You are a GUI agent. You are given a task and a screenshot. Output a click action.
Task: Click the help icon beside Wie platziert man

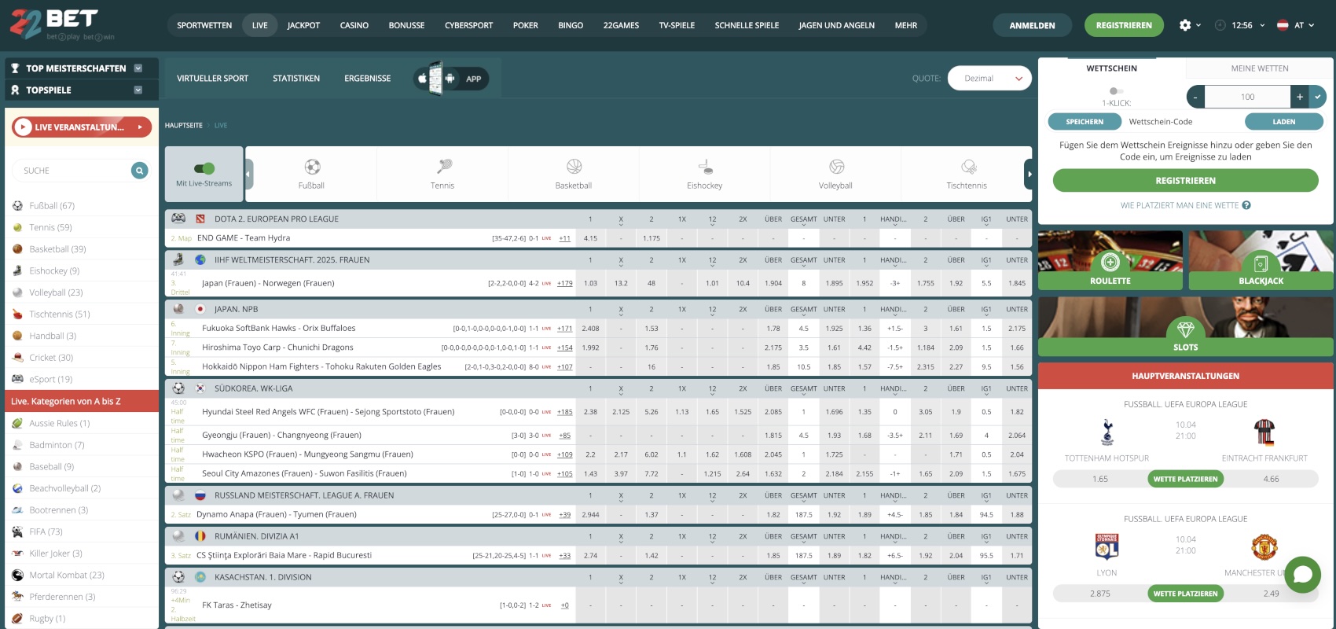(x=1246, y=206)
